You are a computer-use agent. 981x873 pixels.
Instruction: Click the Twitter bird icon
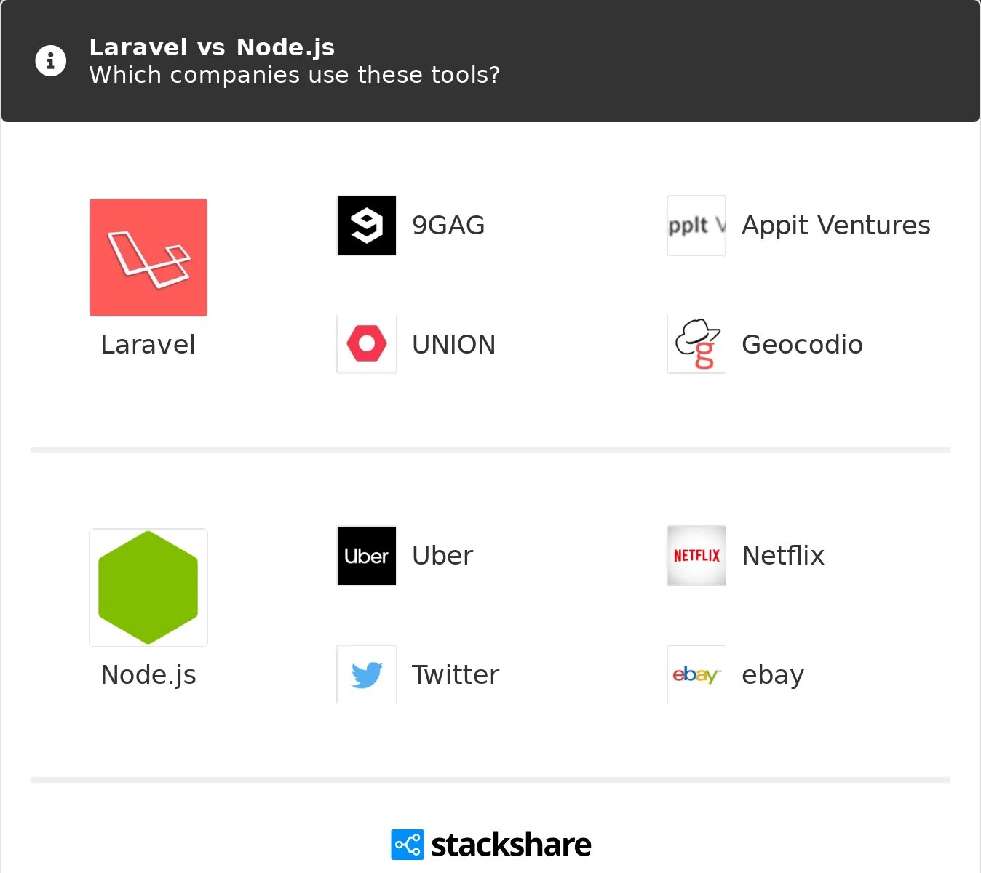coord(367,674)
